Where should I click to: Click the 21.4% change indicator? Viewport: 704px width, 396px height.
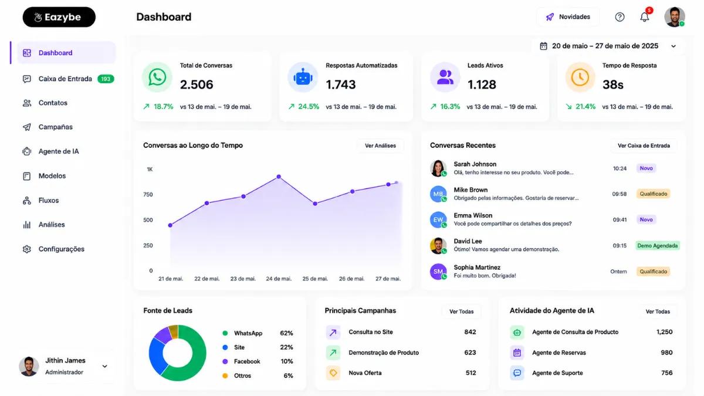point(581,107)
